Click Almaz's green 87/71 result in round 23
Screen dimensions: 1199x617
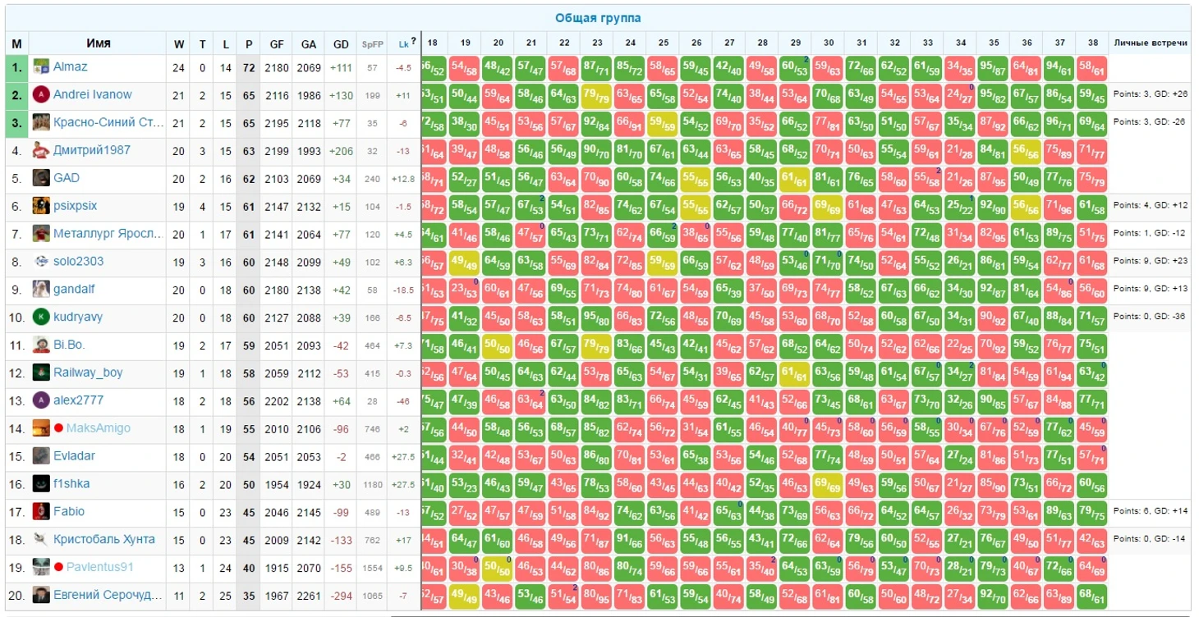point(596,68)
